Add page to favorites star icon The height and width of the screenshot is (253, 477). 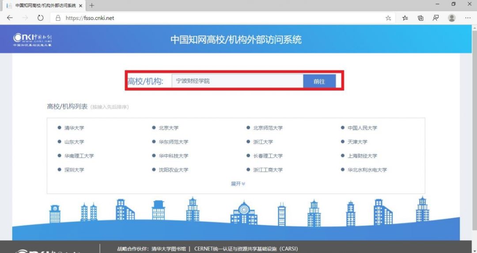(x=388, y=18)
